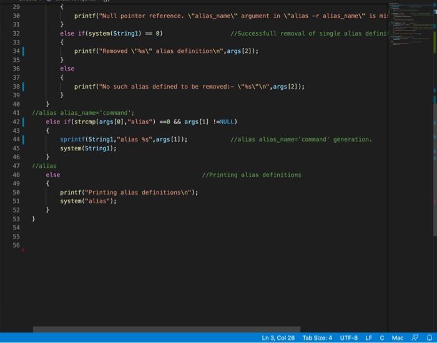Open language mode selector C
The image size is (437, 343).
[382, 338]
